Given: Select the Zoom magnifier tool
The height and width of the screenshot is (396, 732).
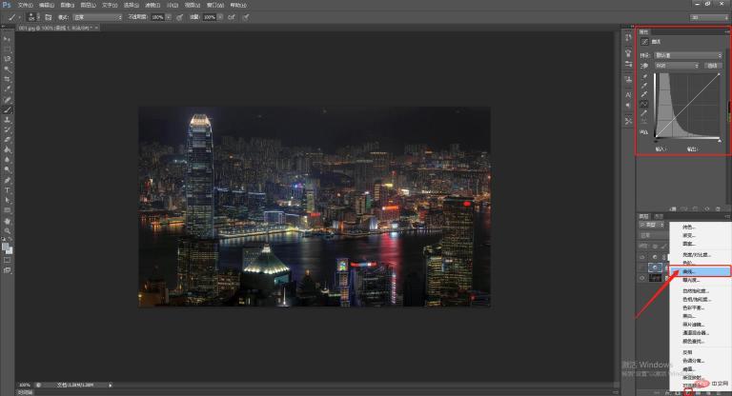Looking at the screenshot, I should [x=7, y=231].
